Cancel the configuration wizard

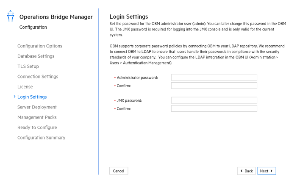(x=119, y=171)
